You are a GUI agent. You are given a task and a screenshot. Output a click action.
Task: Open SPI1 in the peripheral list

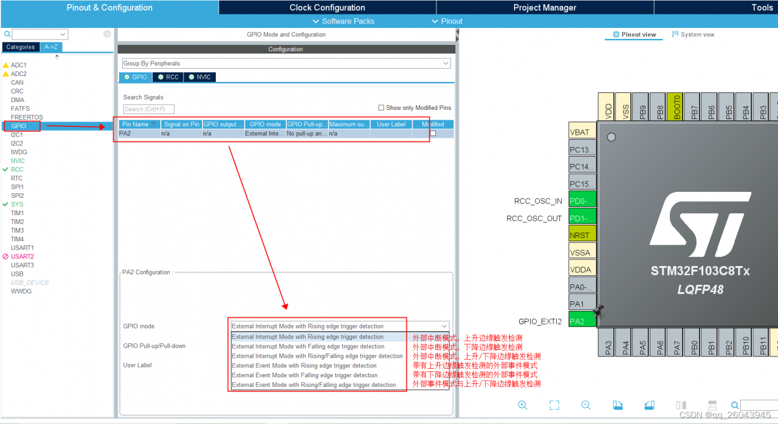tap(17, 187)
